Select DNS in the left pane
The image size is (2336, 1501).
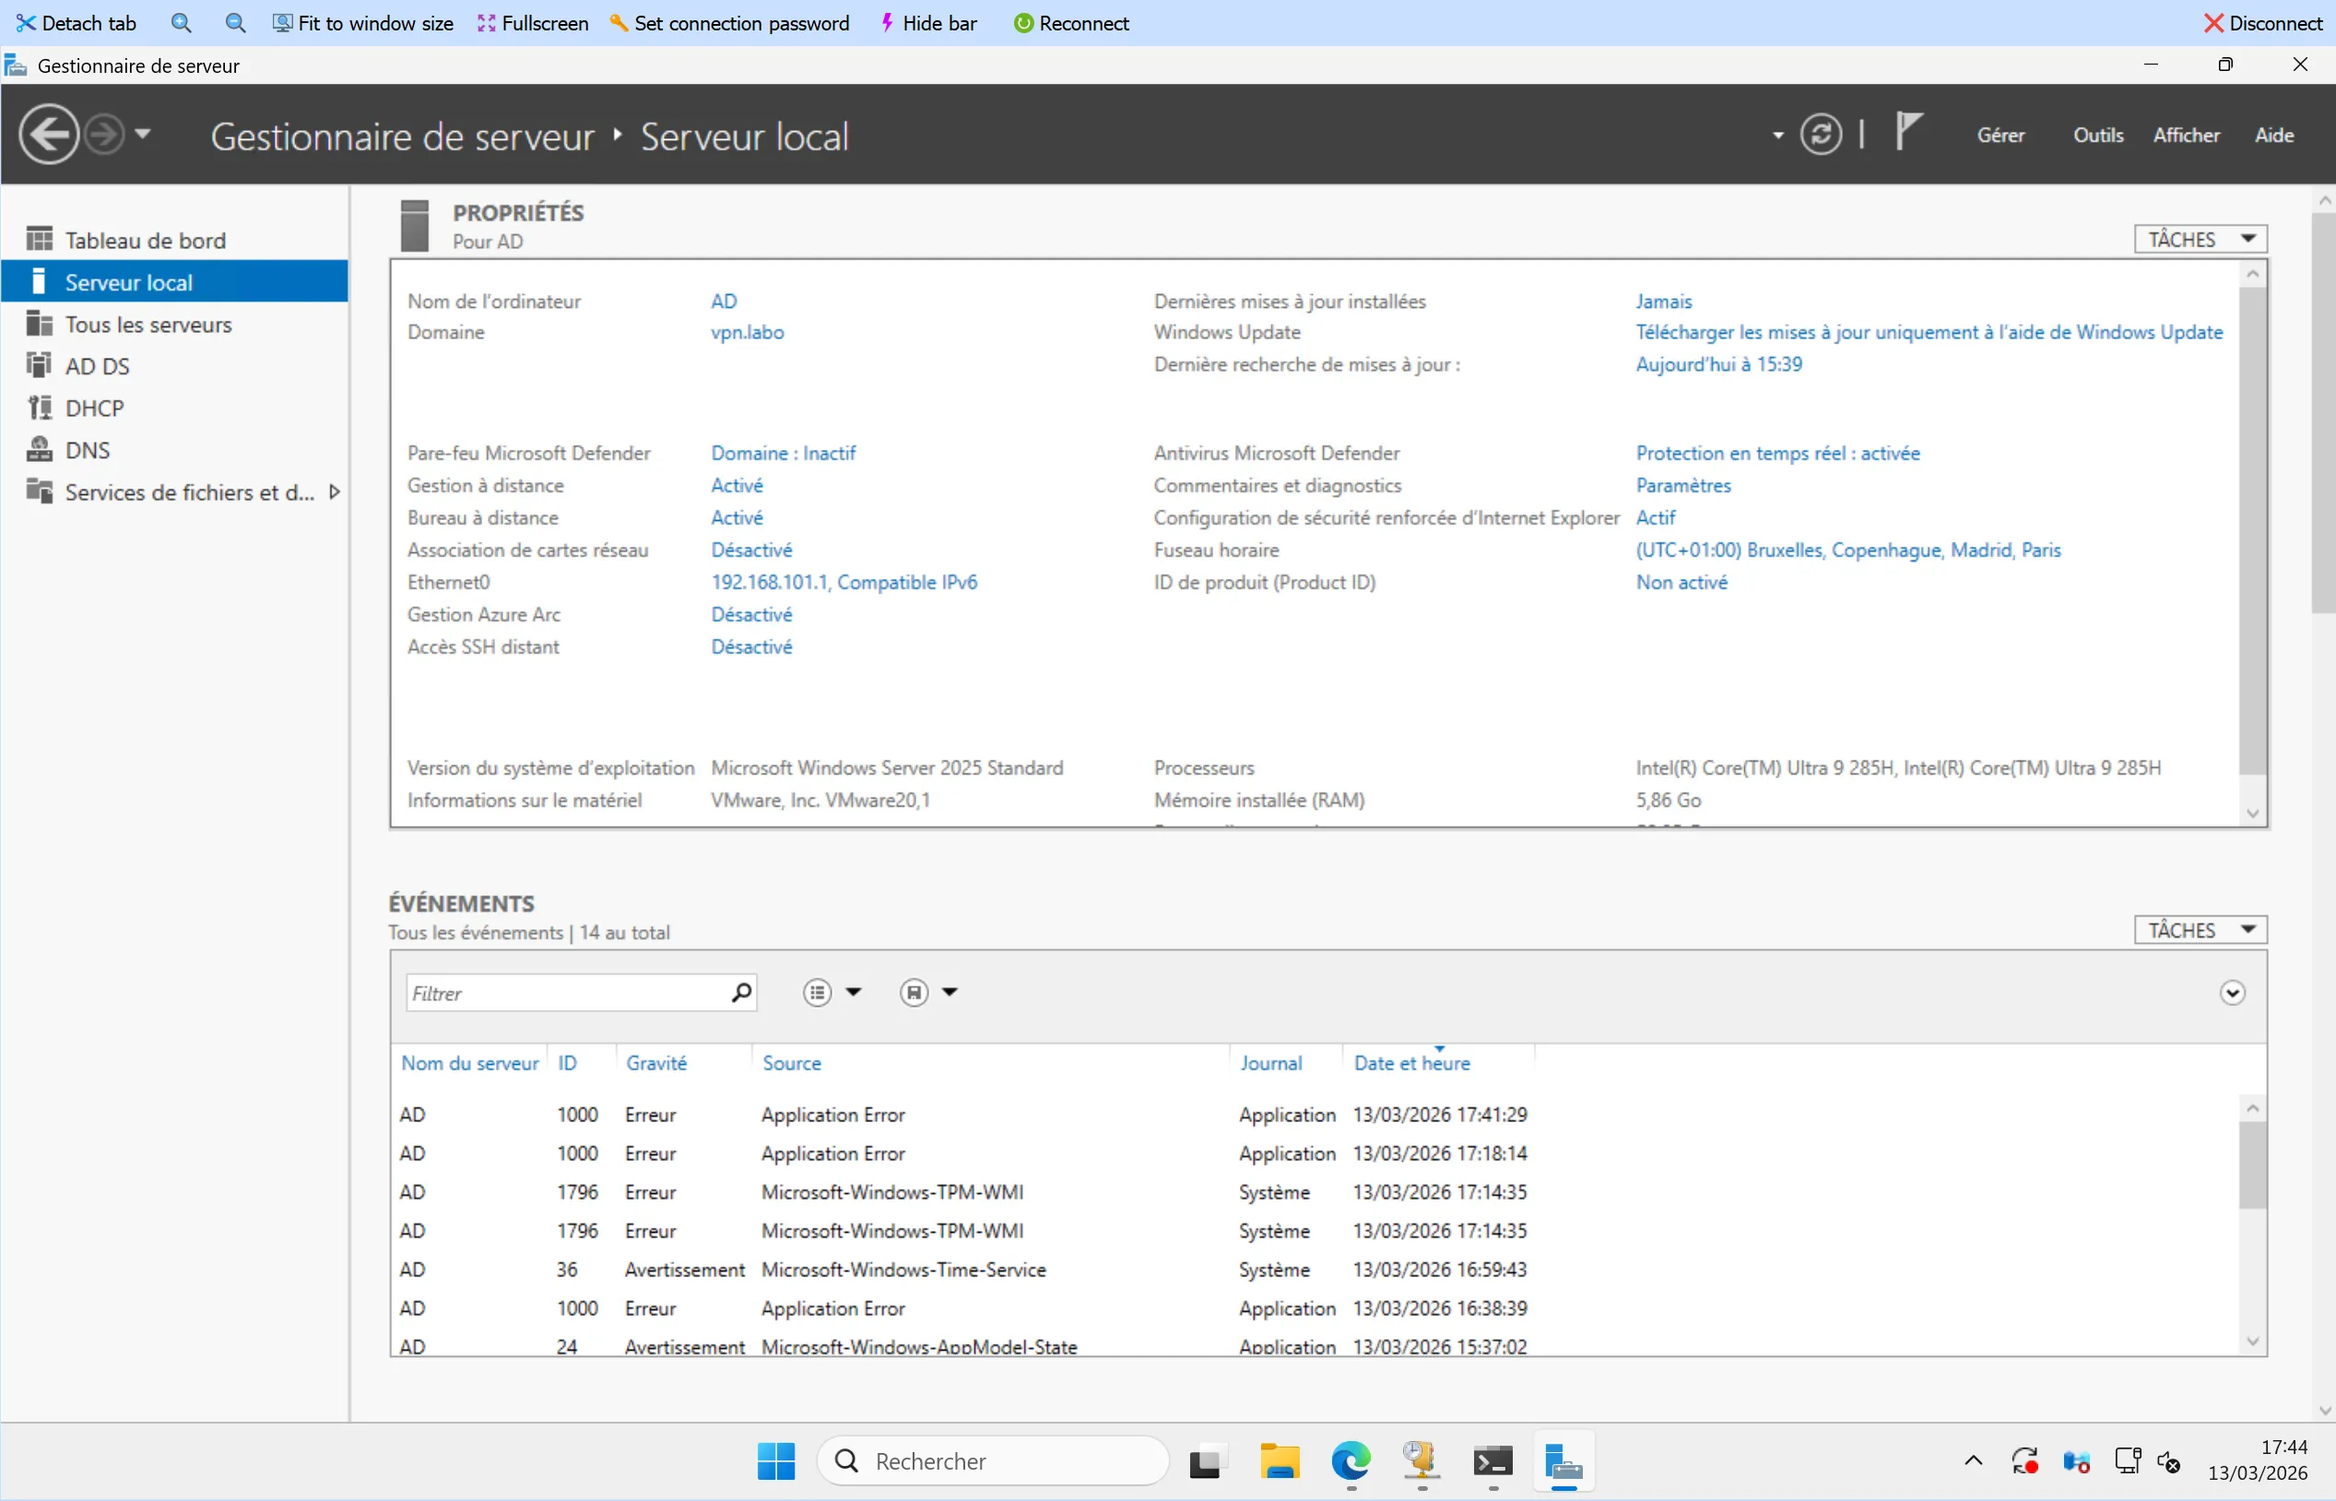[x=87, y=450]
